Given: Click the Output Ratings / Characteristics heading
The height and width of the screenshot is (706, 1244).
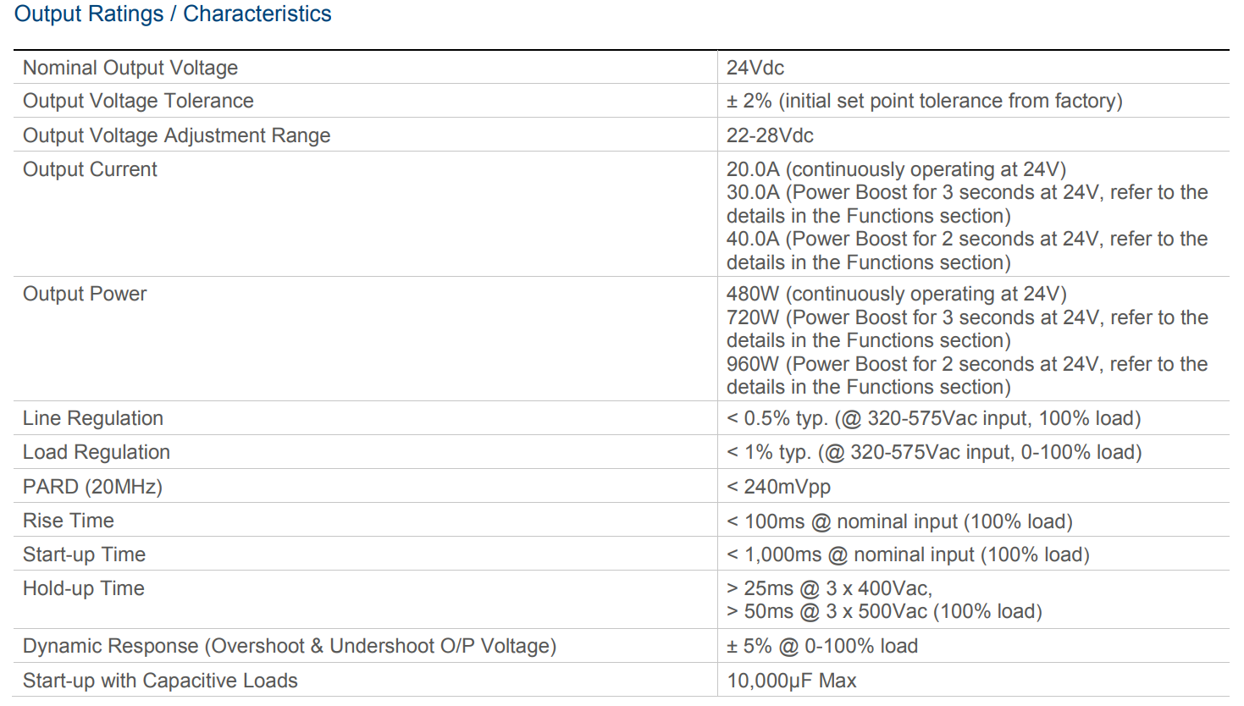Looking at the screenshot, I should click(173, 14).
